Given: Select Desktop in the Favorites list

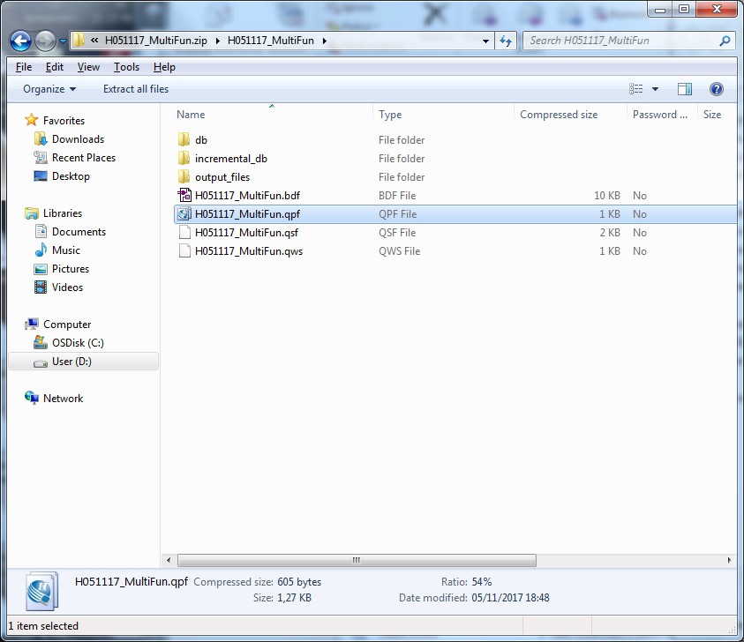Looking at the screenshot, I should [71, 176].
